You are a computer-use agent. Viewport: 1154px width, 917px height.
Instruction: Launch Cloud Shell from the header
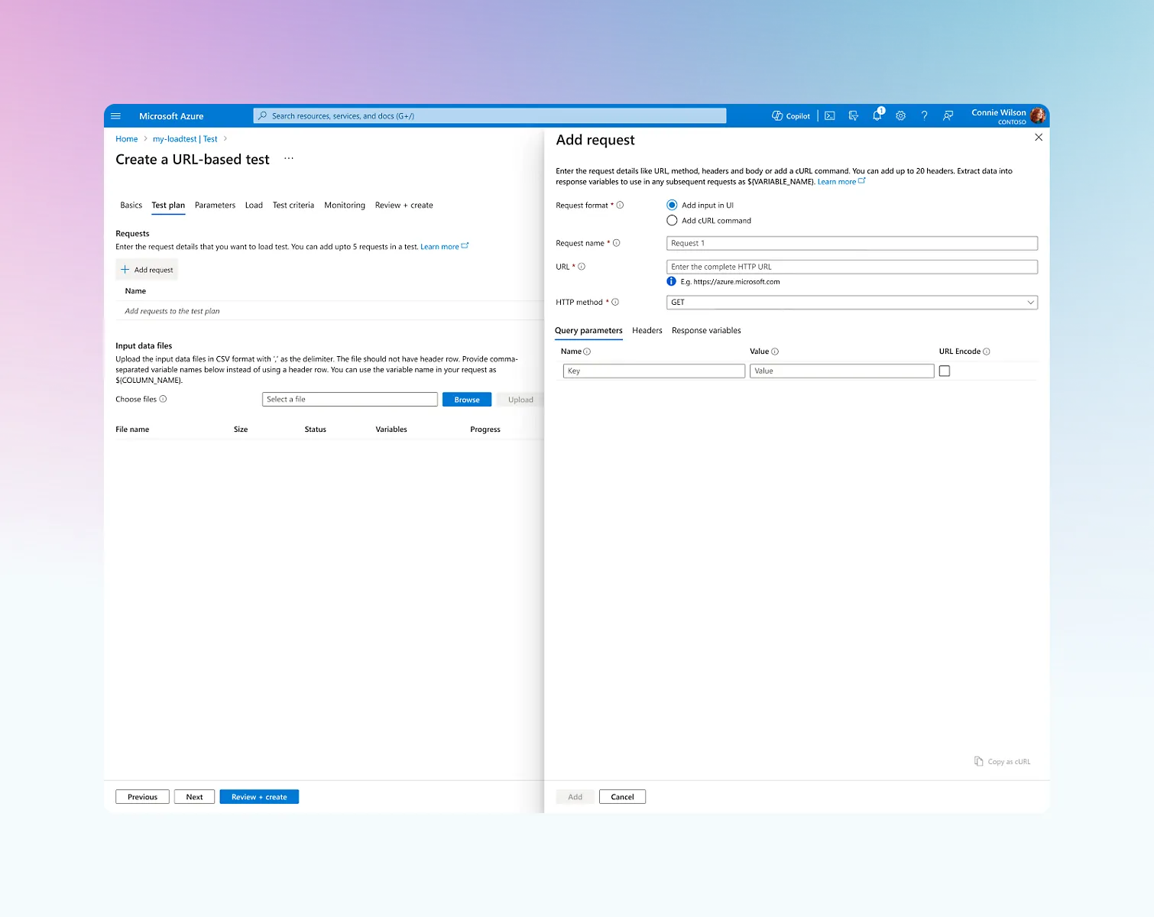pyautogui.click(x=830, y=116)
